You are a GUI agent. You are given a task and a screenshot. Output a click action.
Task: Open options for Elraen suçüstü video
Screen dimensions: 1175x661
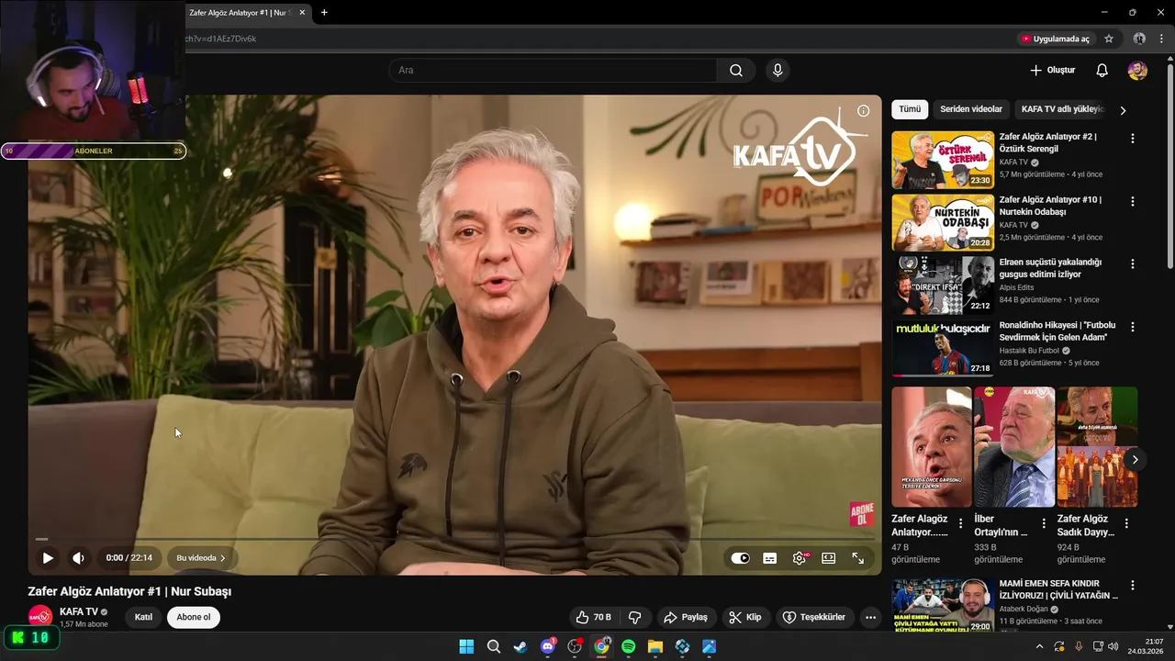(1132, 263)
